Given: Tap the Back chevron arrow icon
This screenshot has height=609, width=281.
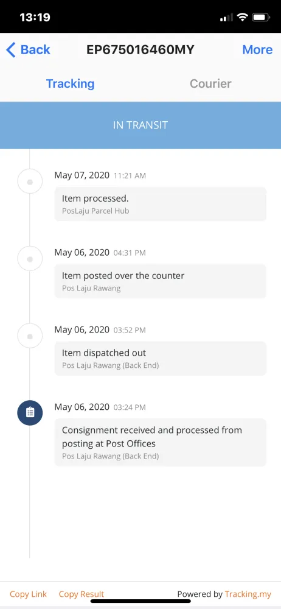Looking at the screenshot, I should pyautogui.click(x=11, y=50).
